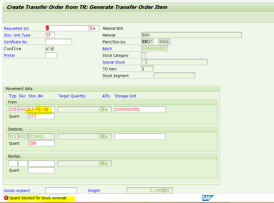Click the Destination bin CC0001
The width and height of the screenshot is (274, 203).
[41, 136]
